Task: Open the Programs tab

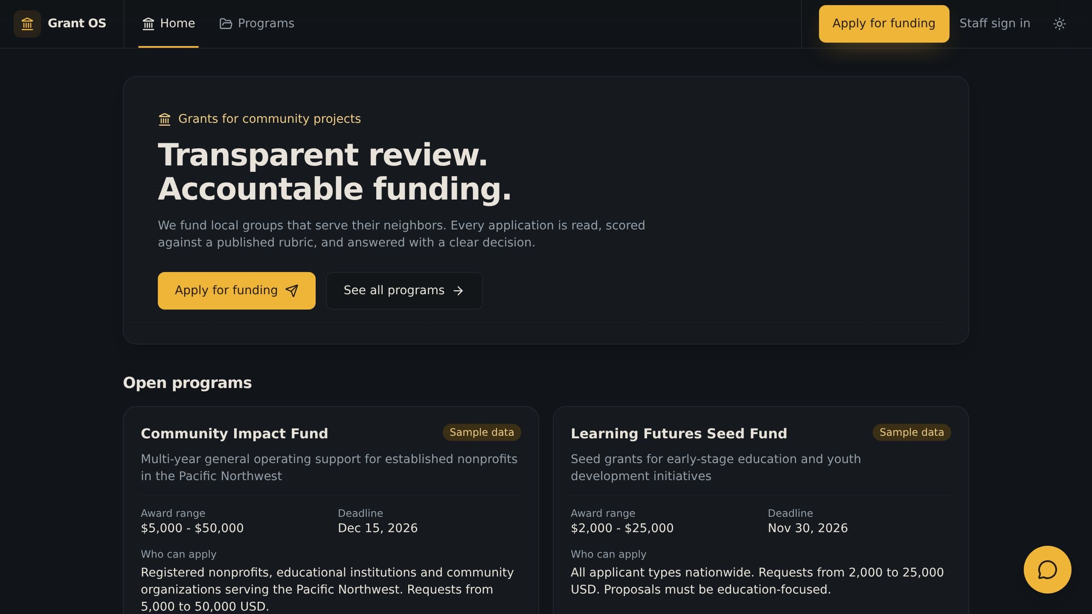Action: point(257,24)
